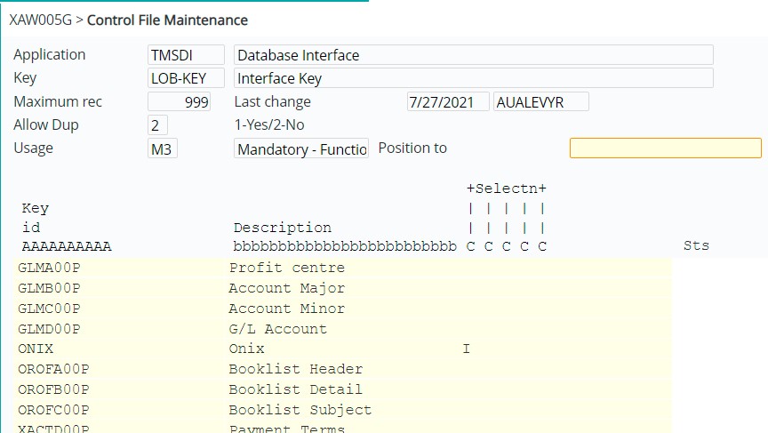The height and width of the screenshot is (433, 768).
Task: Focus the Maximum rec field with 999
Action: [x=179, y=102]
